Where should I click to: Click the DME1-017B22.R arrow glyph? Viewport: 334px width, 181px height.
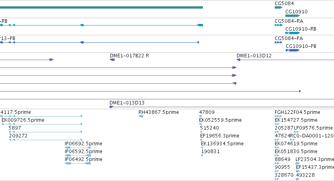point(112,60)
